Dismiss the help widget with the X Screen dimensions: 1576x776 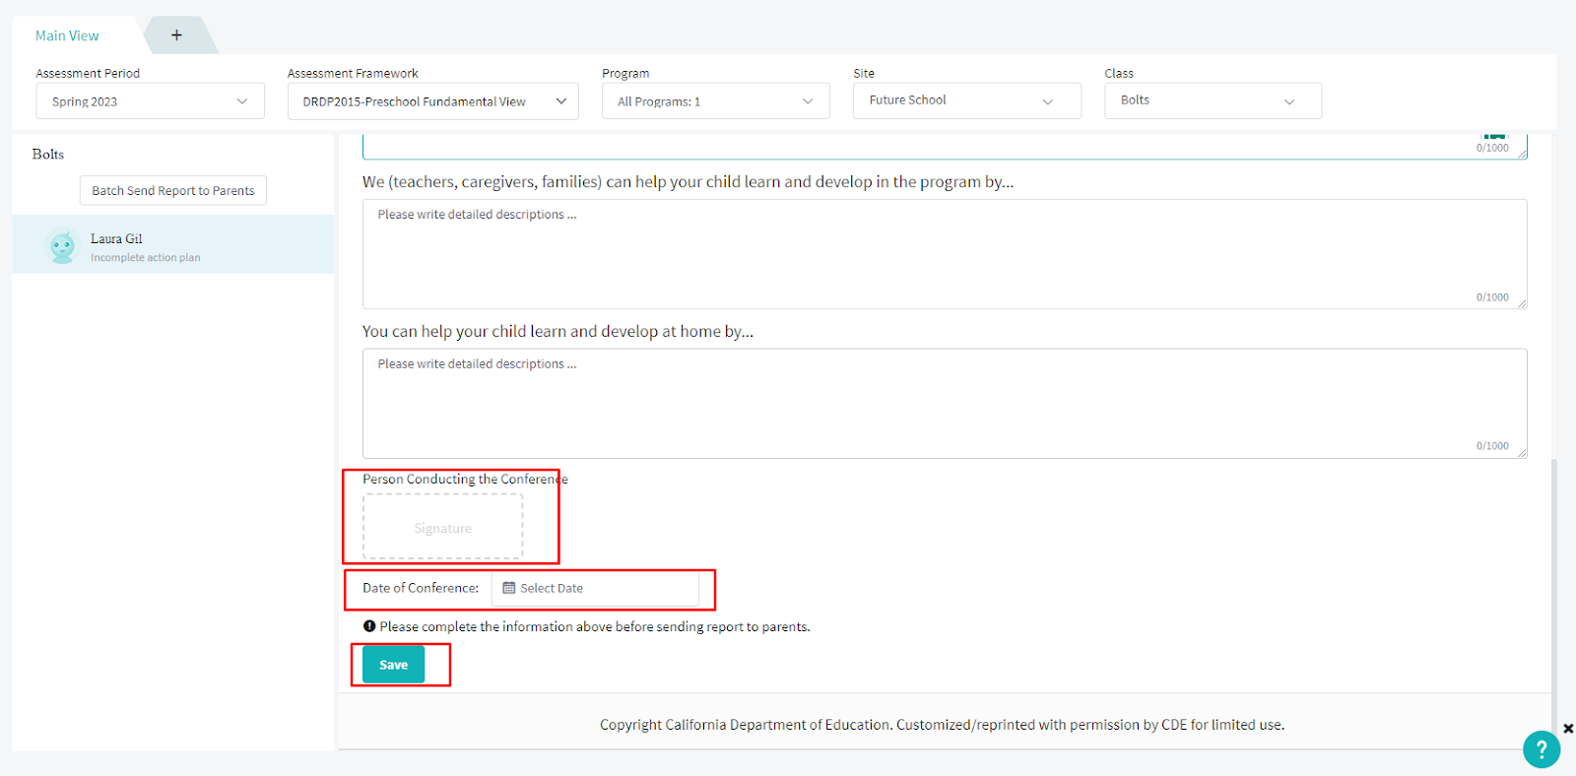pos(1568,729)
